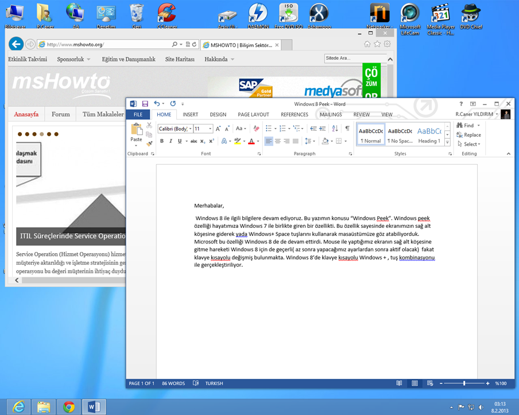Open the REVIEW ribbon tab
The height and width of the screenshot is (415, 519).
362,114
